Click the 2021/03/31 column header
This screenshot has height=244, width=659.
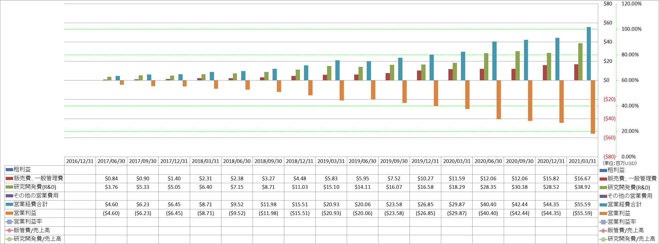click(583, 161)
